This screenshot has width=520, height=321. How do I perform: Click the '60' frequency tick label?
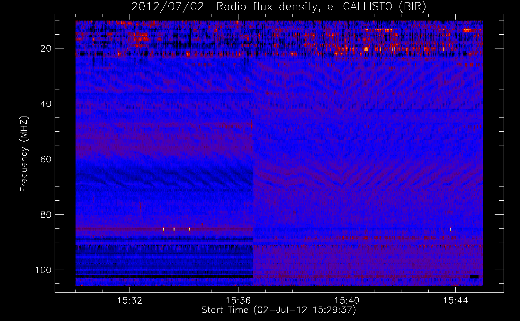coord(46,159)
